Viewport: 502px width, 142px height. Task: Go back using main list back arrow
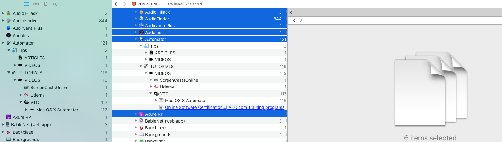[x=116, y=4]
